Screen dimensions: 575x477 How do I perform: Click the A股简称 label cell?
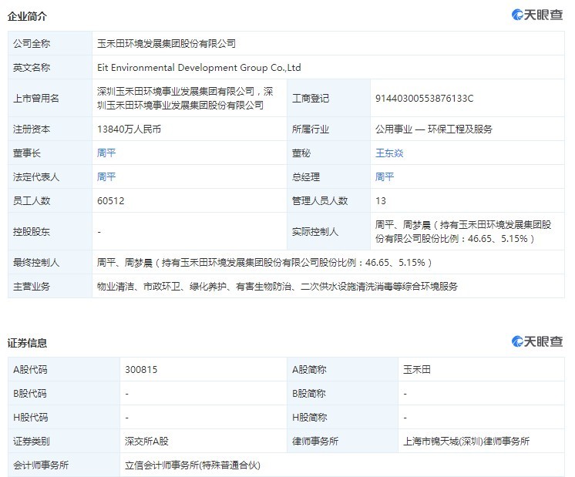pyautogui.click(x=342, y=369)
